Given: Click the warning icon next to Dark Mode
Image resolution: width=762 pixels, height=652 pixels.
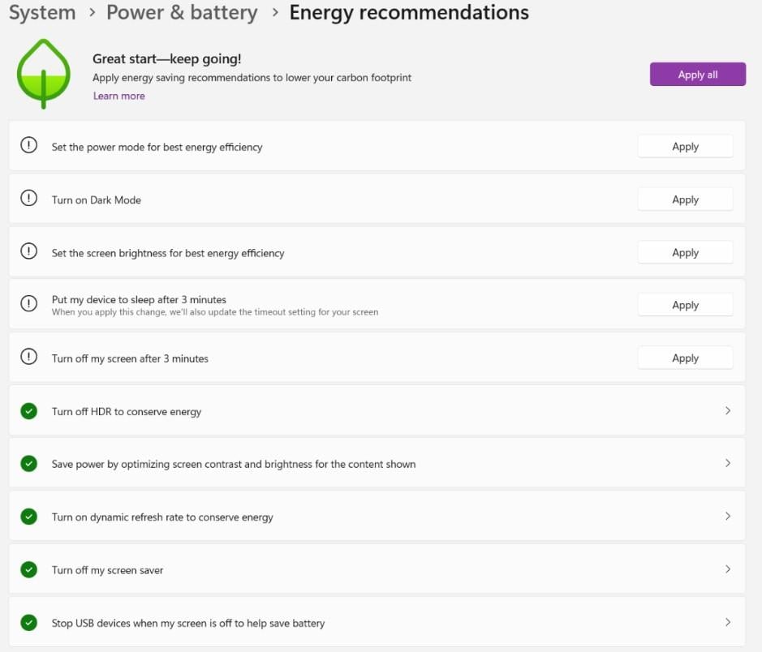Looking at the screenshot, I should click(28, 198).
